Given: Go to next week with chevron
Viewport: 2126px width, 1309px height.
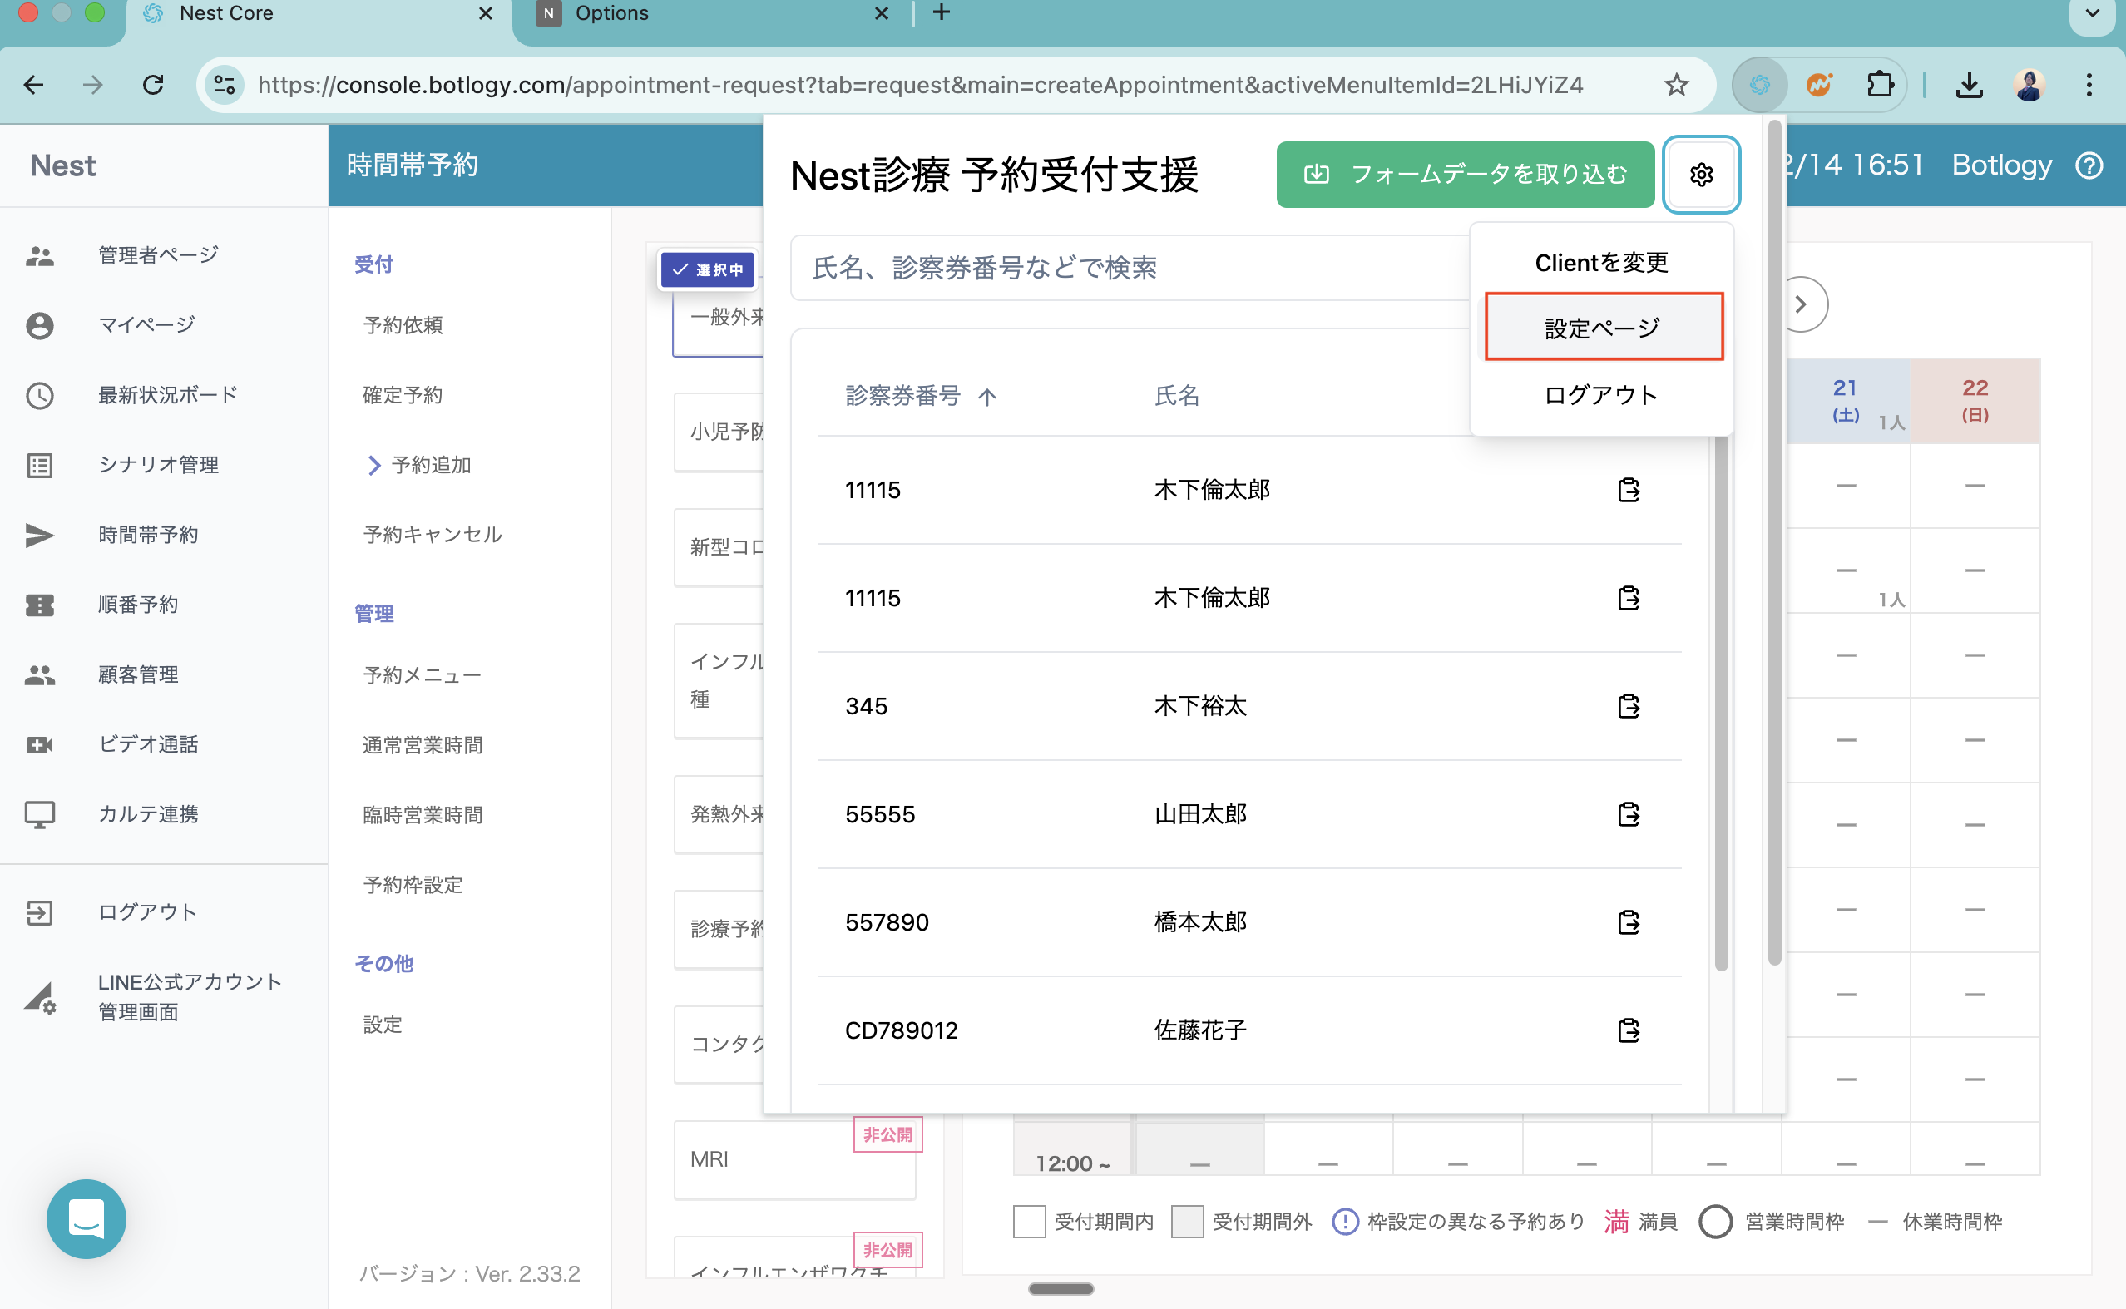Looking at the screenshot, I should (x=1802, y=304).
